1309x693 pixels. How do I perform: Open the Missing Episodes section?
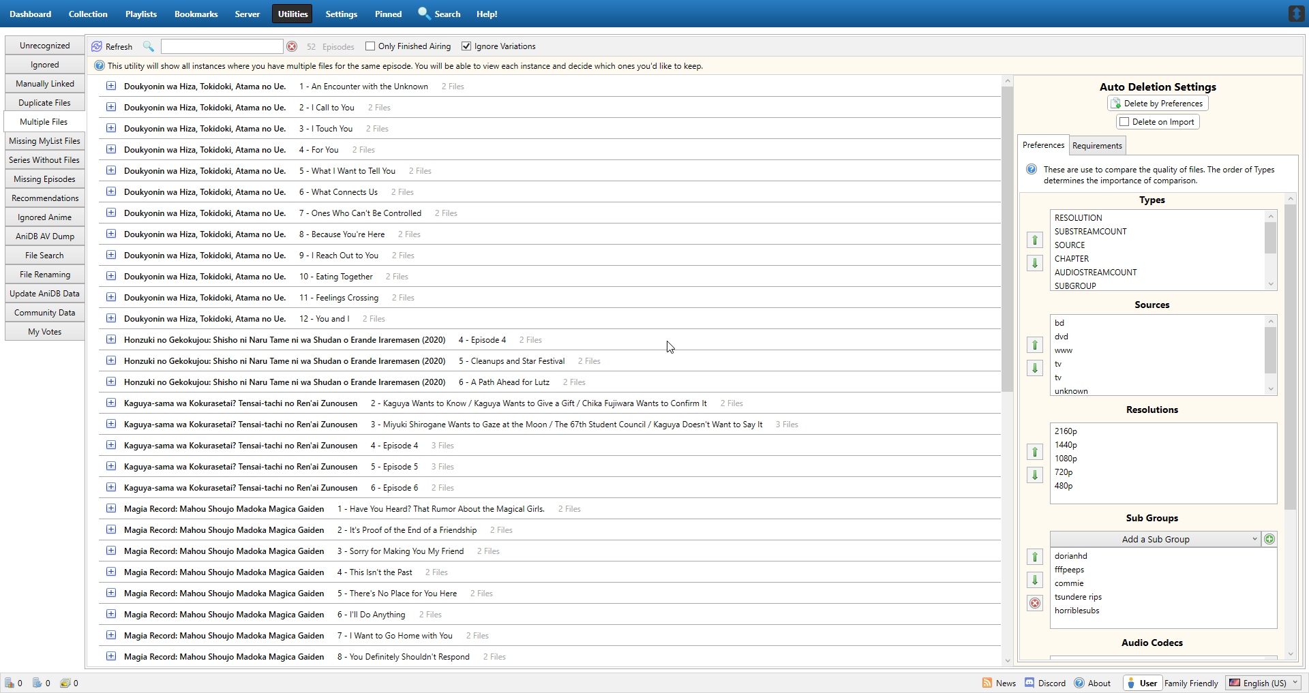(x=44, y=179)
